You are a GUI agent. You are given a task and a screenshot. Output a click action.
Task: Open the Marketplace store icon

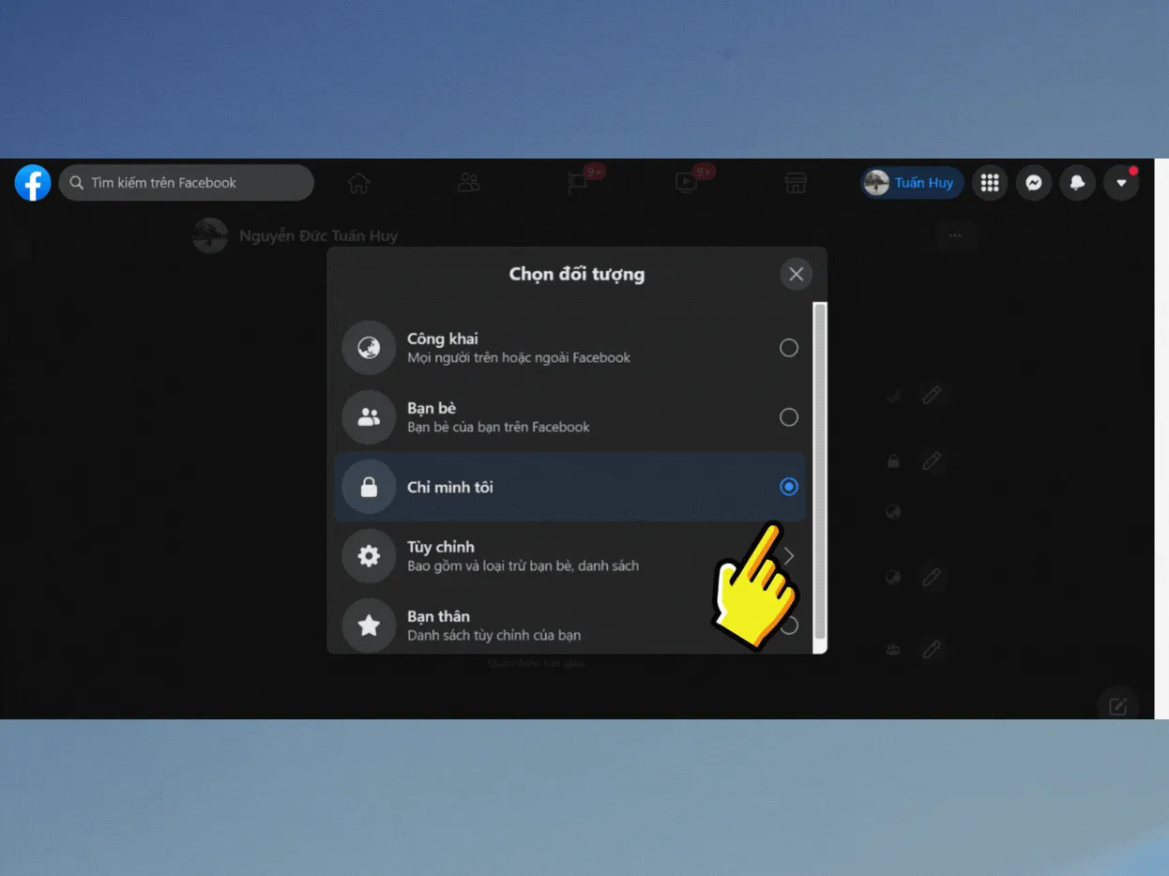796,183
